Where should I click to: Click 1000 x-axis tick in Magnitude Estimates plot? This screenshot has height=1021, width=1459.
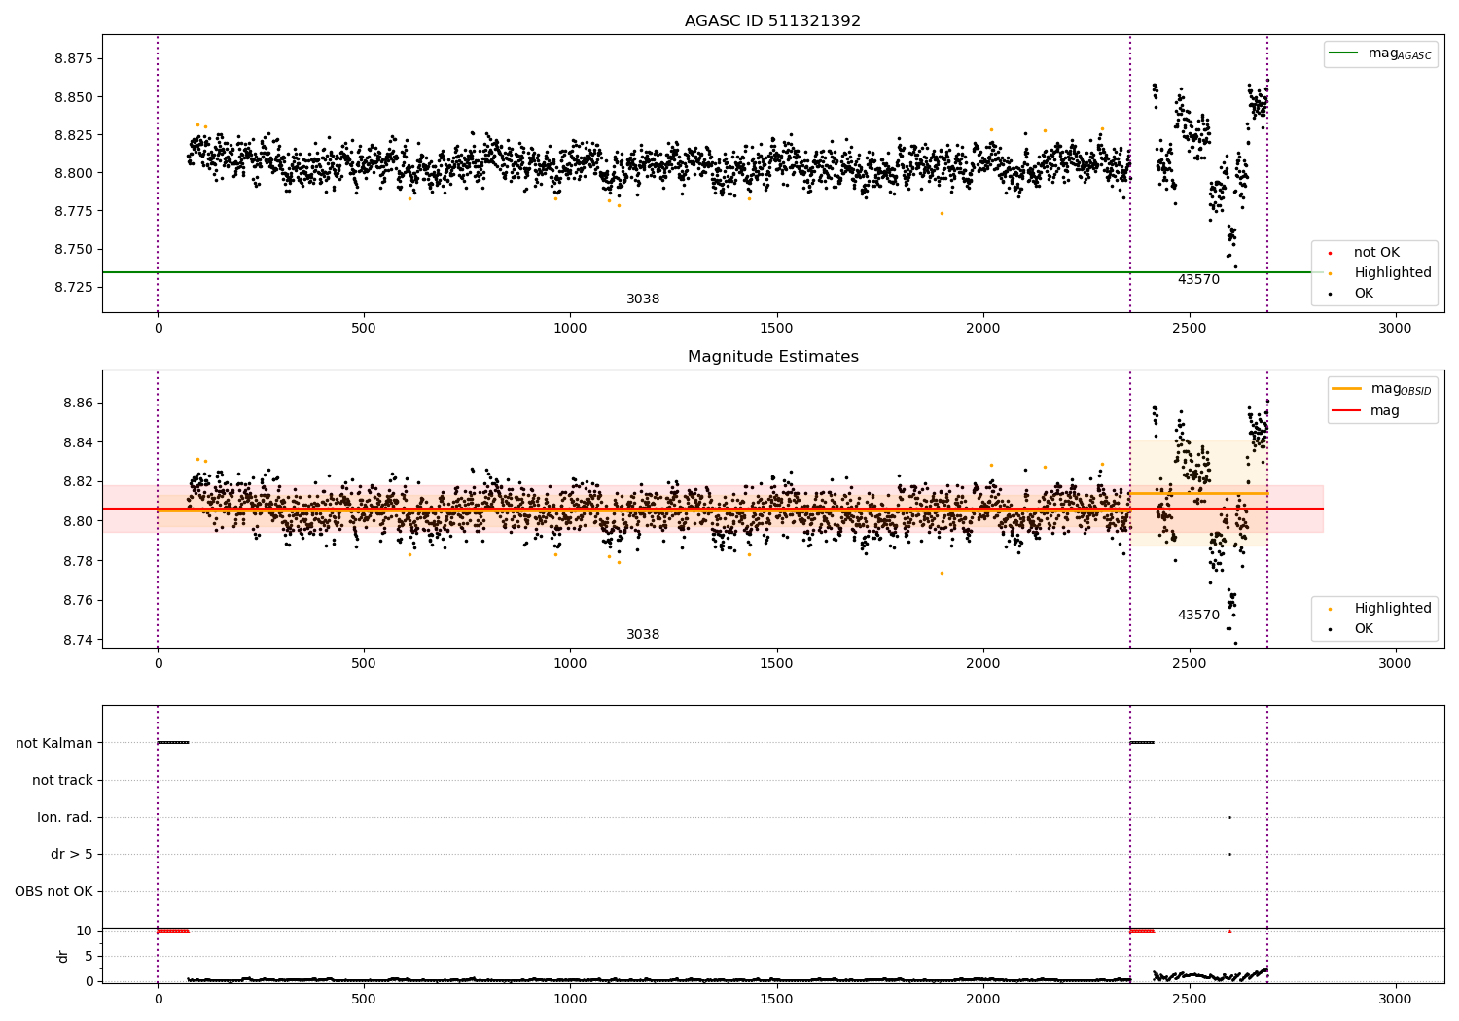(570, 663)
